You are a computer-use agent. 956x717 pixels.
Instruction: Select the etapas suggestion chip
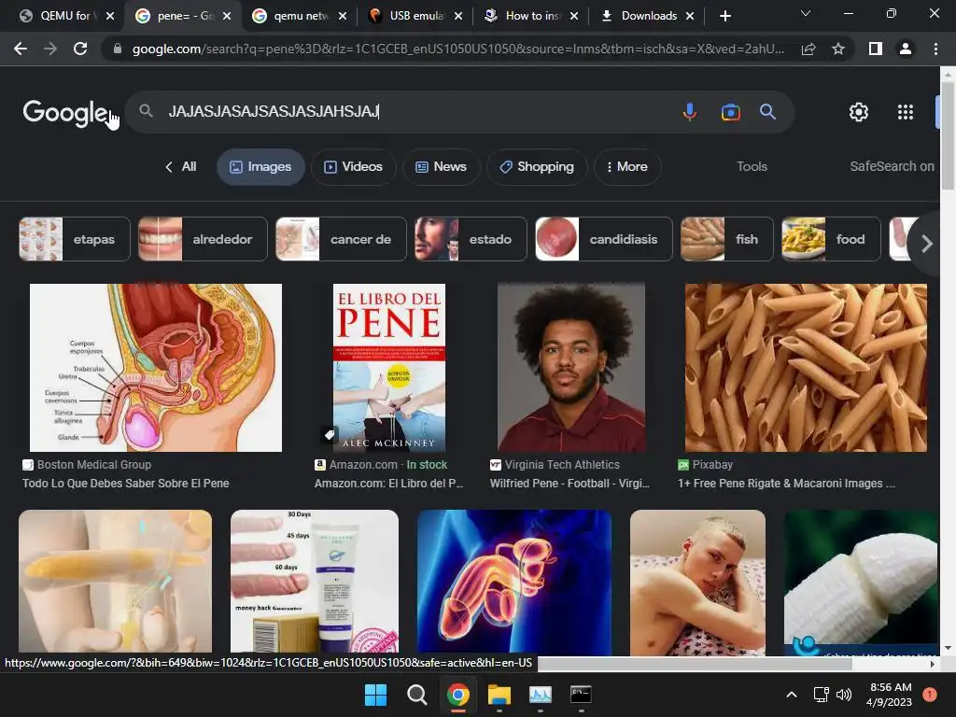75,239
